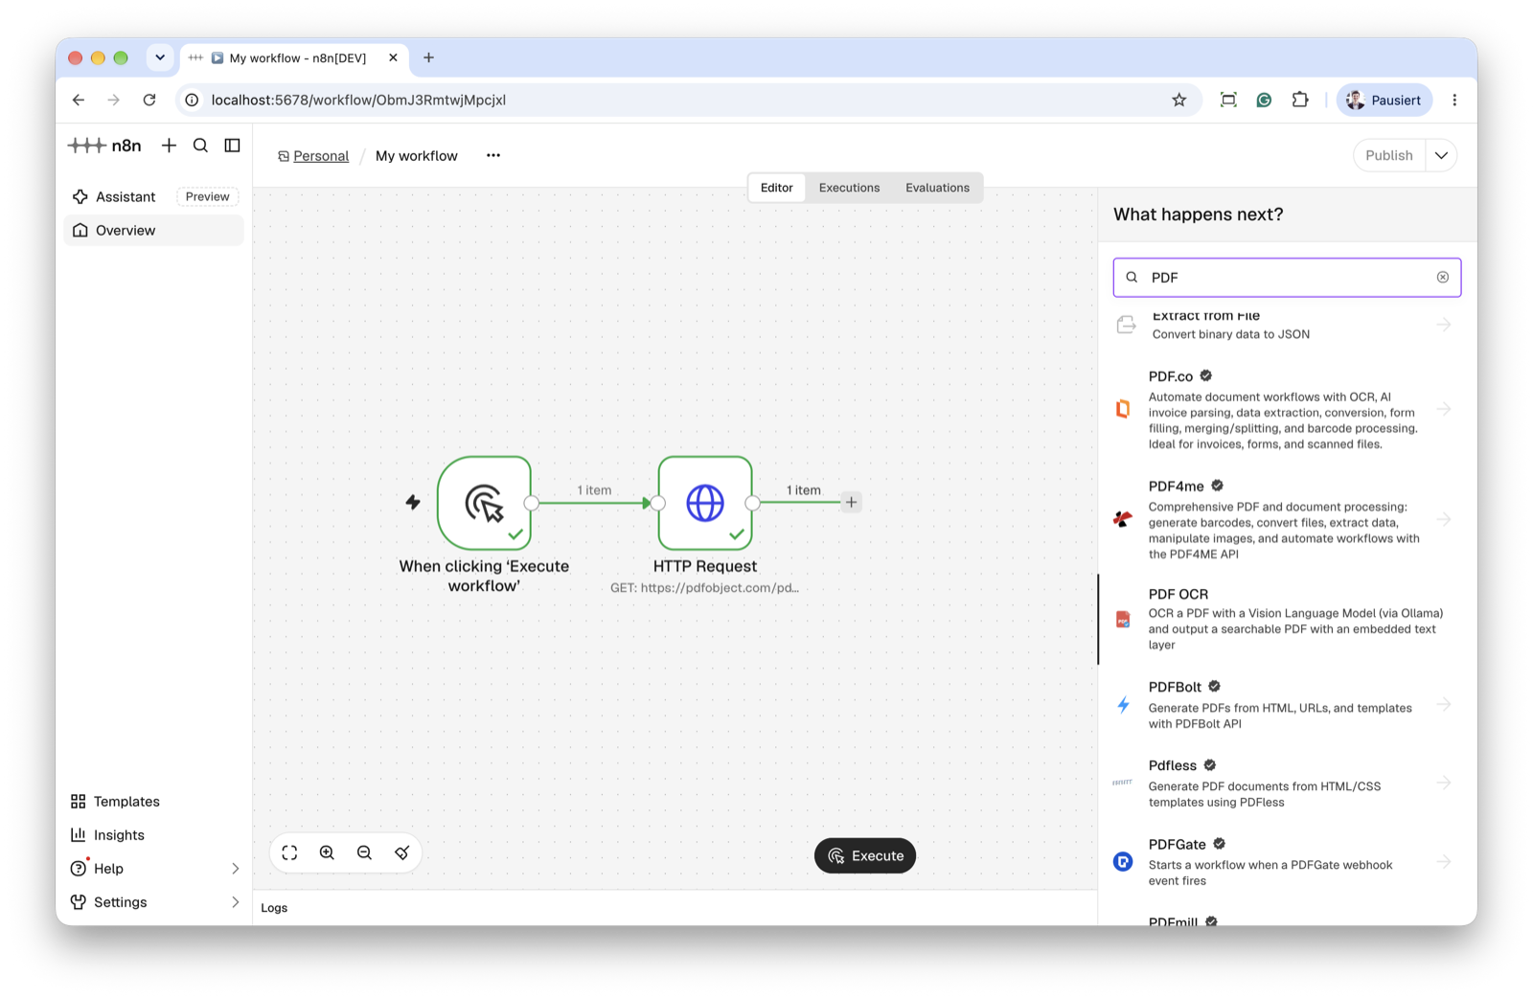Click the plus create-new icon beside n8n
1533x999 pixels.
tap(169, 146)
